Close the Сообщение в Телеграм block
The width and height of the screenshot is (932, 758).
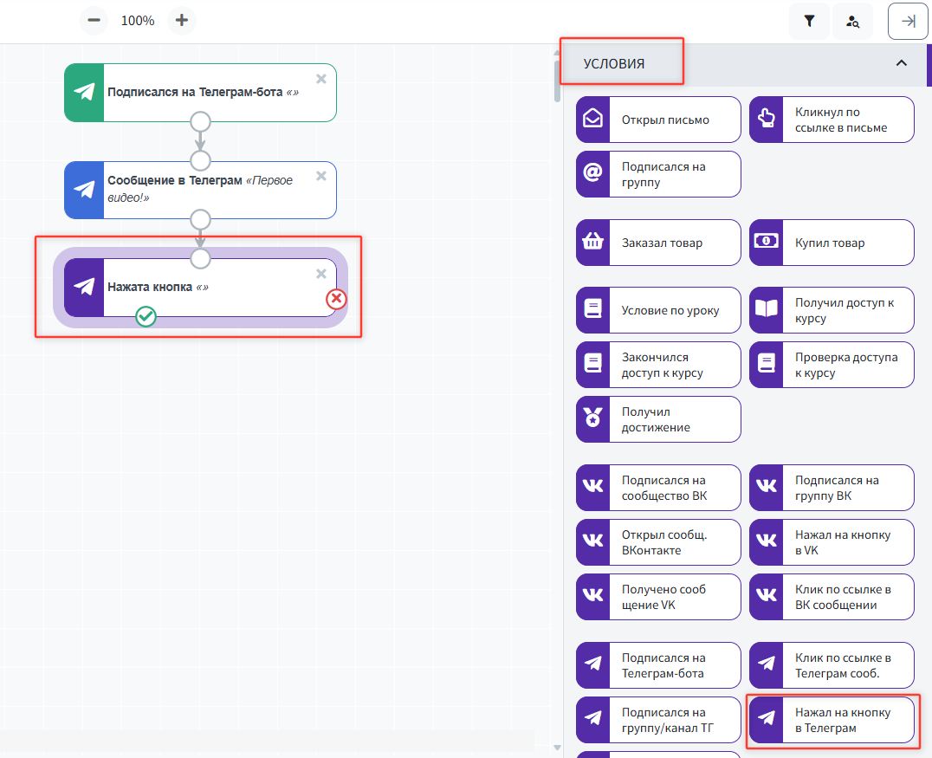[x=321, y=176]
